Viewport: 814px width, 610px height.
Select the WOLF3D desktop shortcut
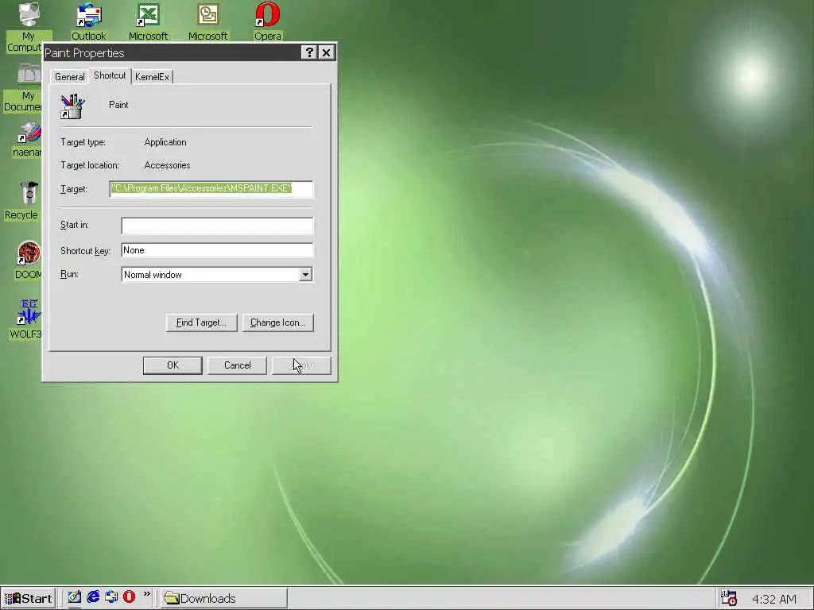coord(27,319)
